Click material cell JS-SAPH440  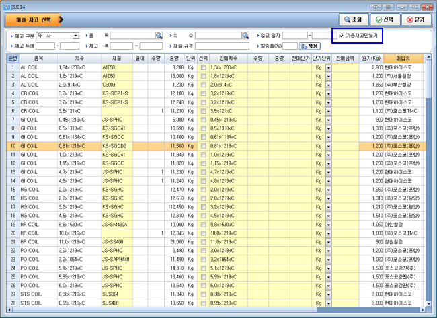[117, 260]
